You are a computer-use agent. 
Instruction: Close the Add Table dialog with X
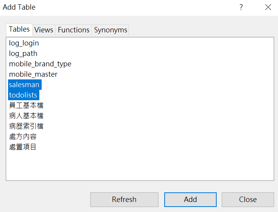pyautogui.click(x=268, y=7)
